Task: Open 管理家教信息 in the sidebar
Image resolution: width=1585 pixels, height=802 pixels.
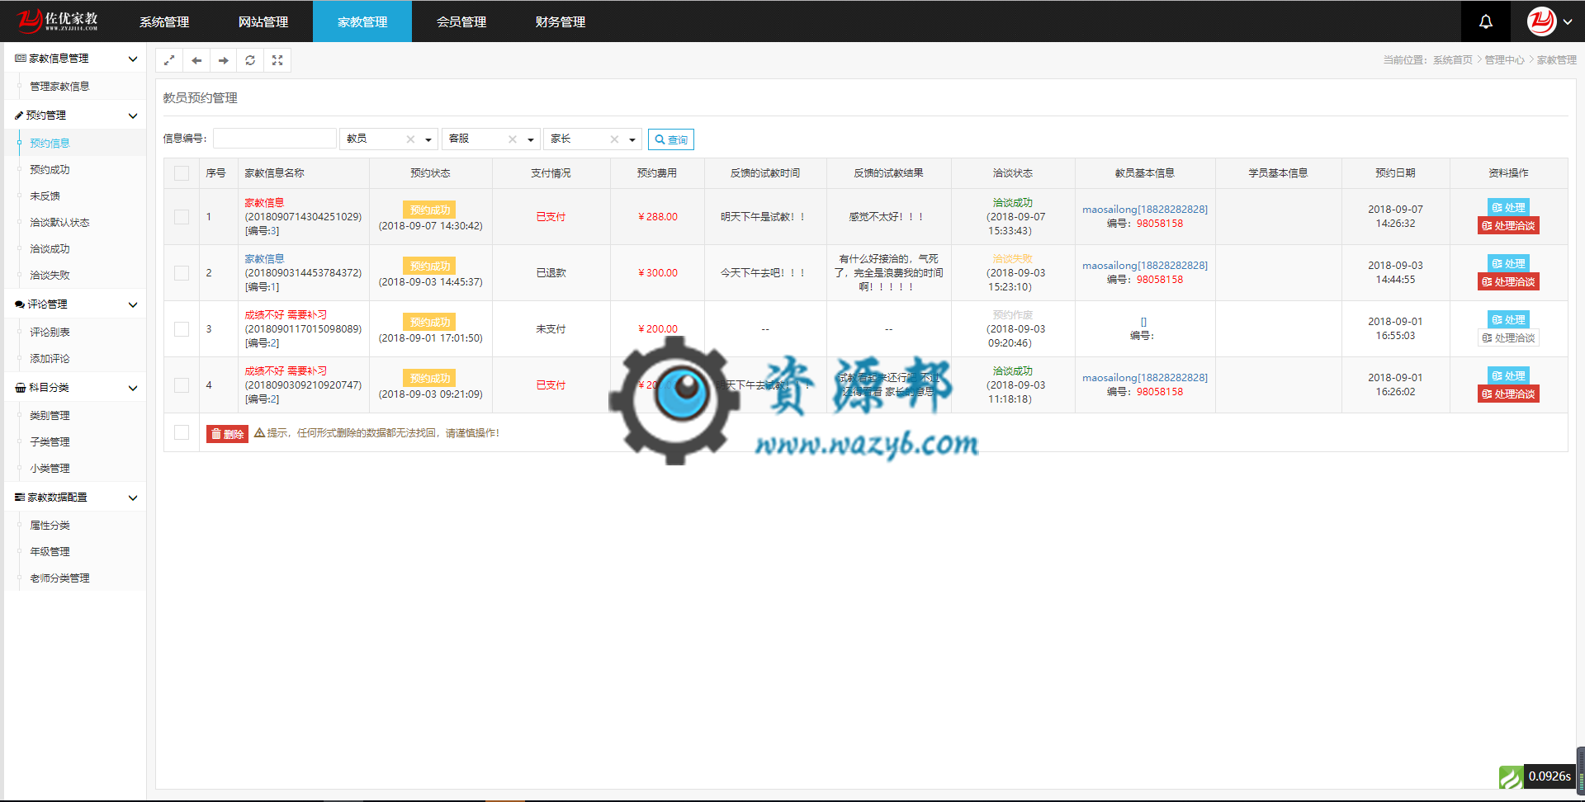Action: [x=59, y=87]
